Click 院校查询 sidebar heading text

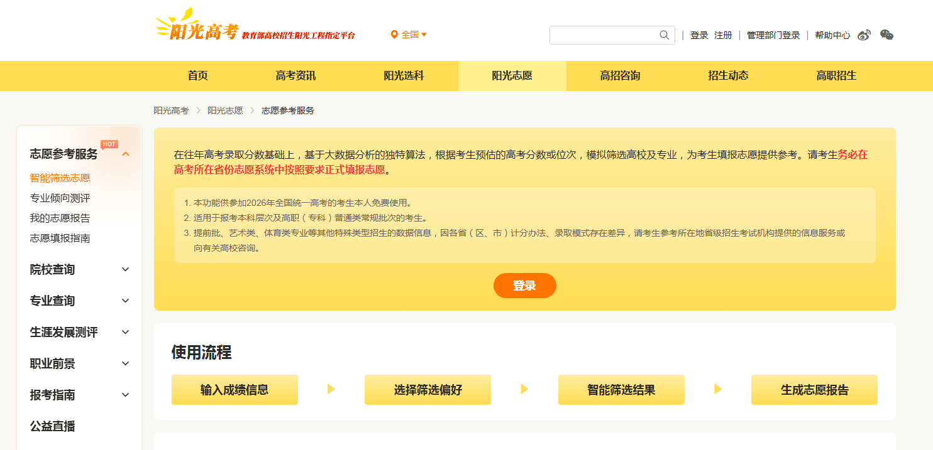click(x=52, y=269)
